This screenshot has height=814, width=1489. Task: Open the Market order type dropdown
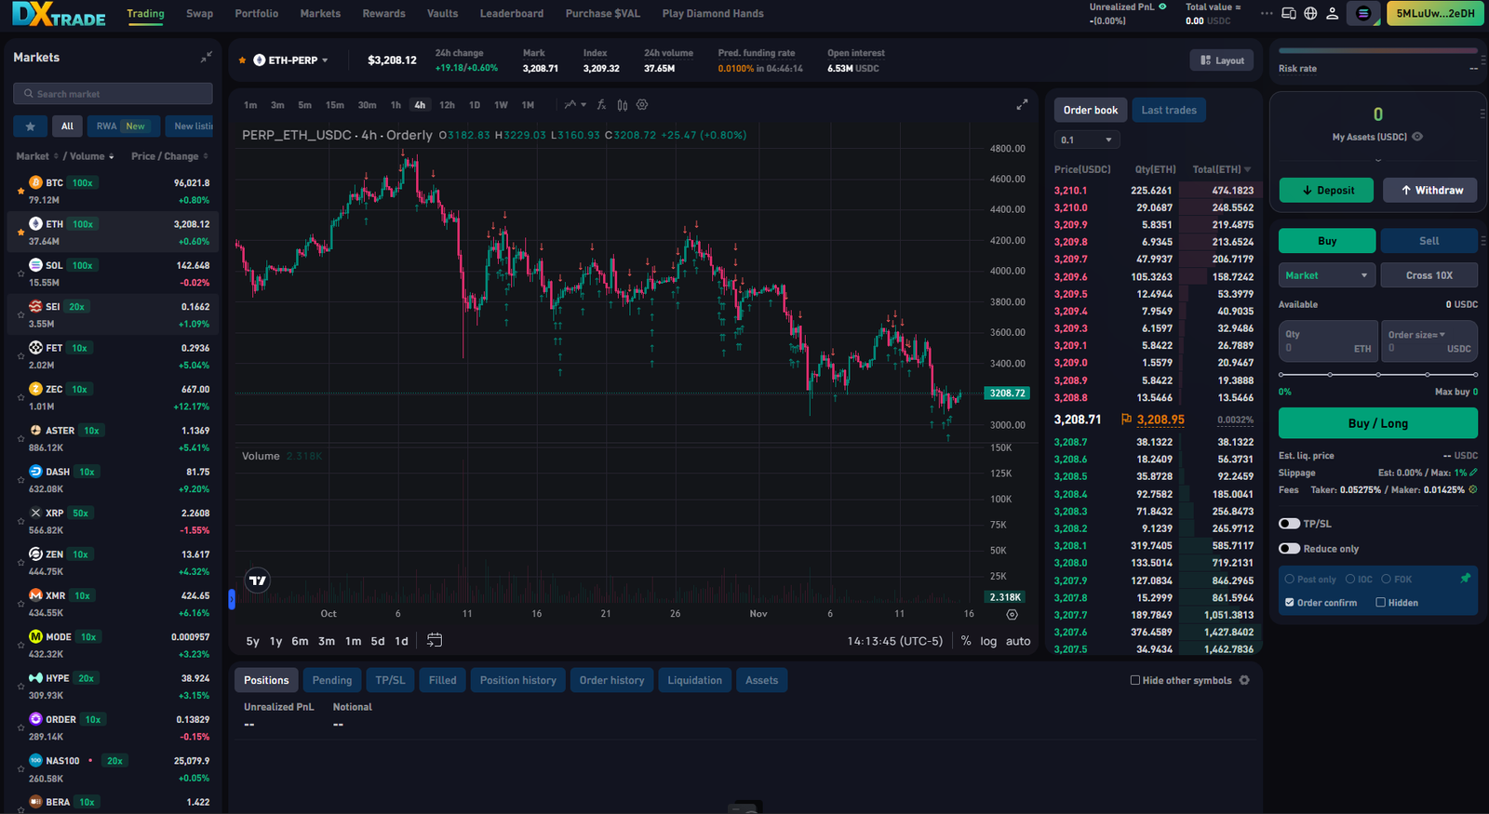pyautogui.click(x=1327, y=275)
